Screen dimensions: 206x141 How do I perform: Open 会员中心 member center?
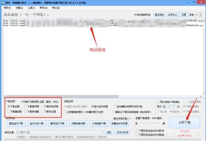click(173, 15)
